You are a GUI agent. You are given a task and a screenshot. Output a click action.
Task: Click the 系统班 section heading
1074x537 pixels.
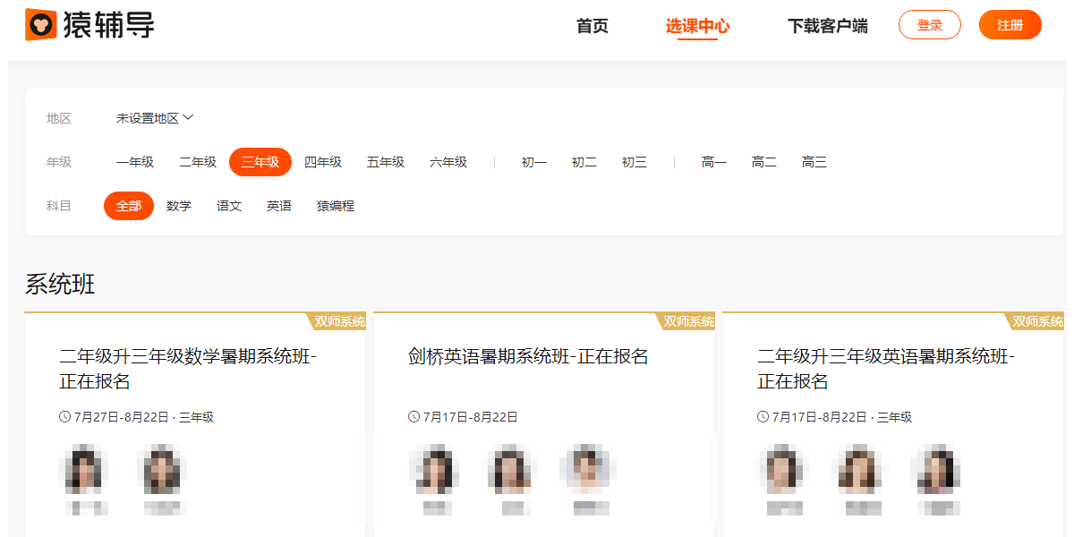click(60, 285)
